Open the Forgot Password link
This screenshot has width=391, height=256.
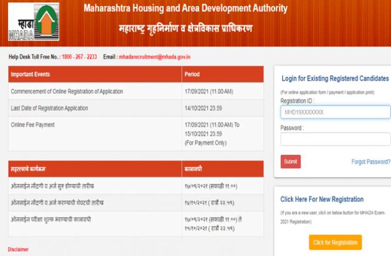371,162
